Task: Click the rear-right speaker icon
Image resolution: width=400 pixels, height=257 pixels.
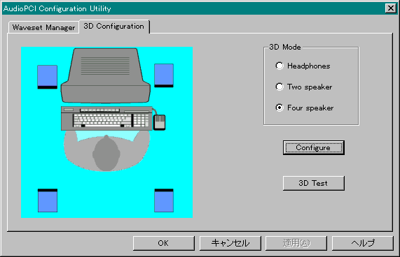Action: pyautogui.click(x=164, y=200)
